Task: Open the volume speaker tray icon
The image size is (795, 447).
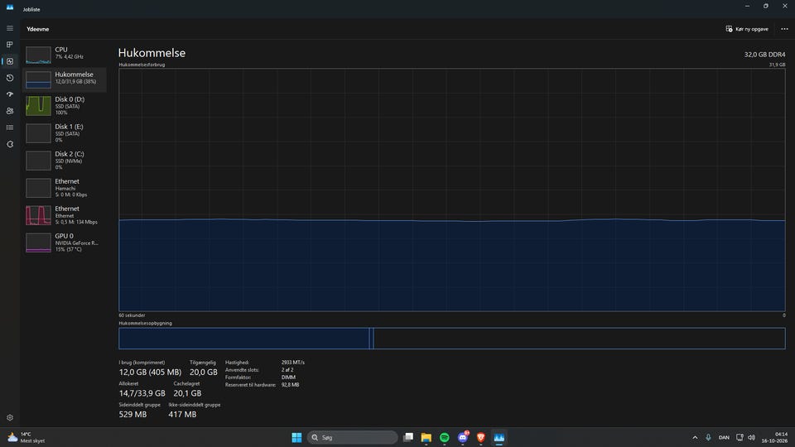Action: 751,437
